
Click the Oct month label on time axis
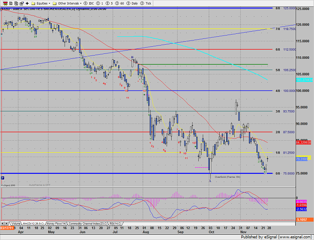tap(211, 232)
